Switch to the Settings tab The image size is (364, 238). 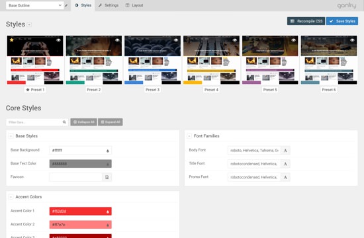(x=108, y=5)
